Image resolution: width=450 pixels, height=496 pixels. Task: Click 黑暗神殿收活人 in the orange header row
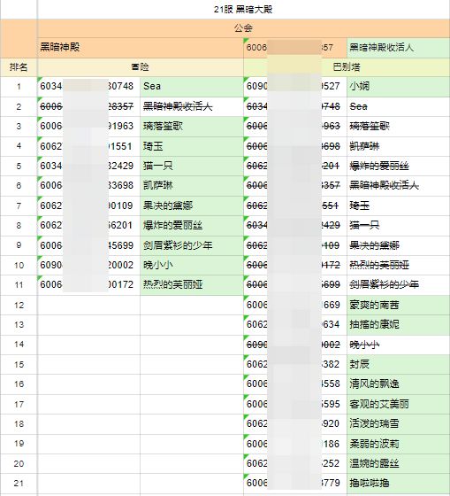[x=398, y=48]
